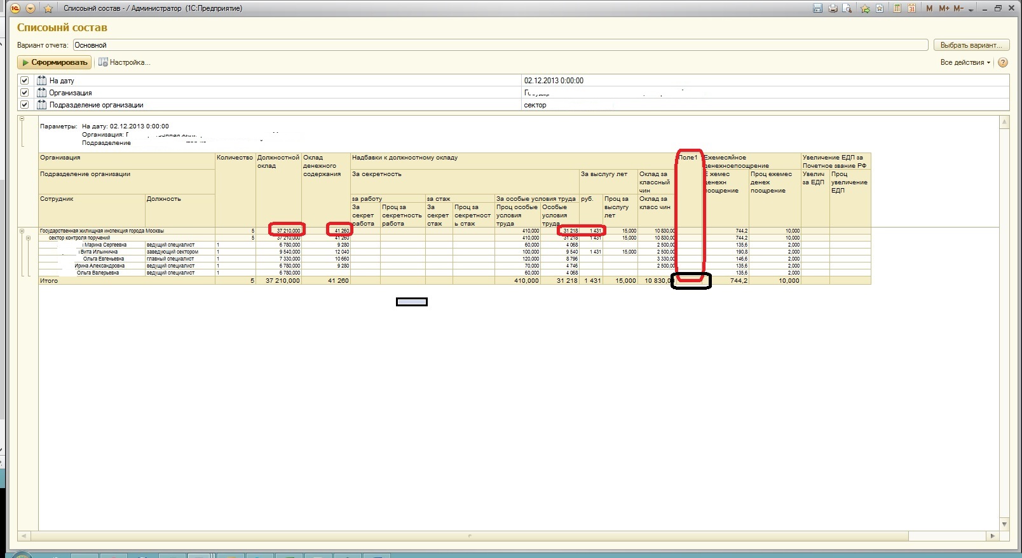Image resolution: width=1022 pixels, height=558 pixels.
Task: Print the report using printer icon
Action: click(833, 8)
